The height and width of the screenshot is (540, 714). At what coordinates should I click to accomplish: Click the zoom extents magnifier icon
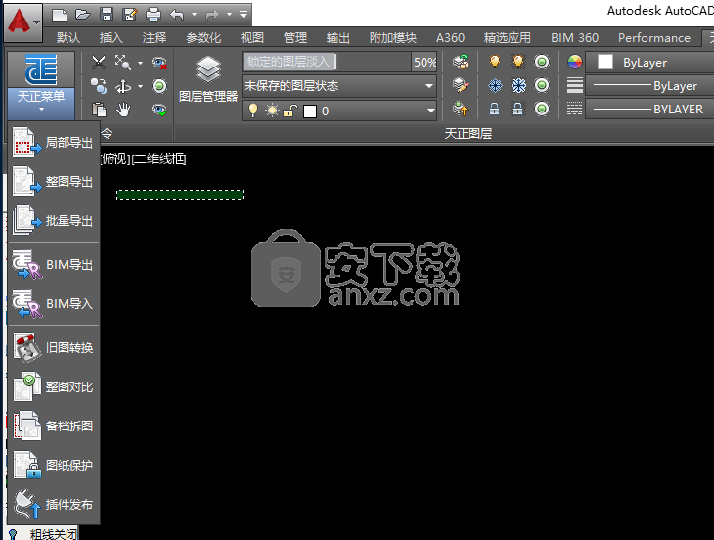pyautogui.click(x=123, y=63)
